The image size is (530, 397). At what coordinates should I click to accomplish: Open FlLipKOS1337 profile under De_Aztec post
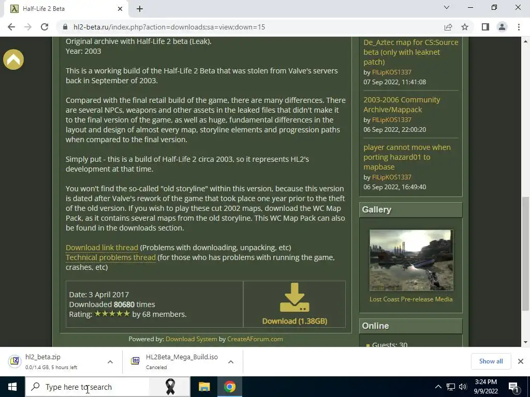391,72
